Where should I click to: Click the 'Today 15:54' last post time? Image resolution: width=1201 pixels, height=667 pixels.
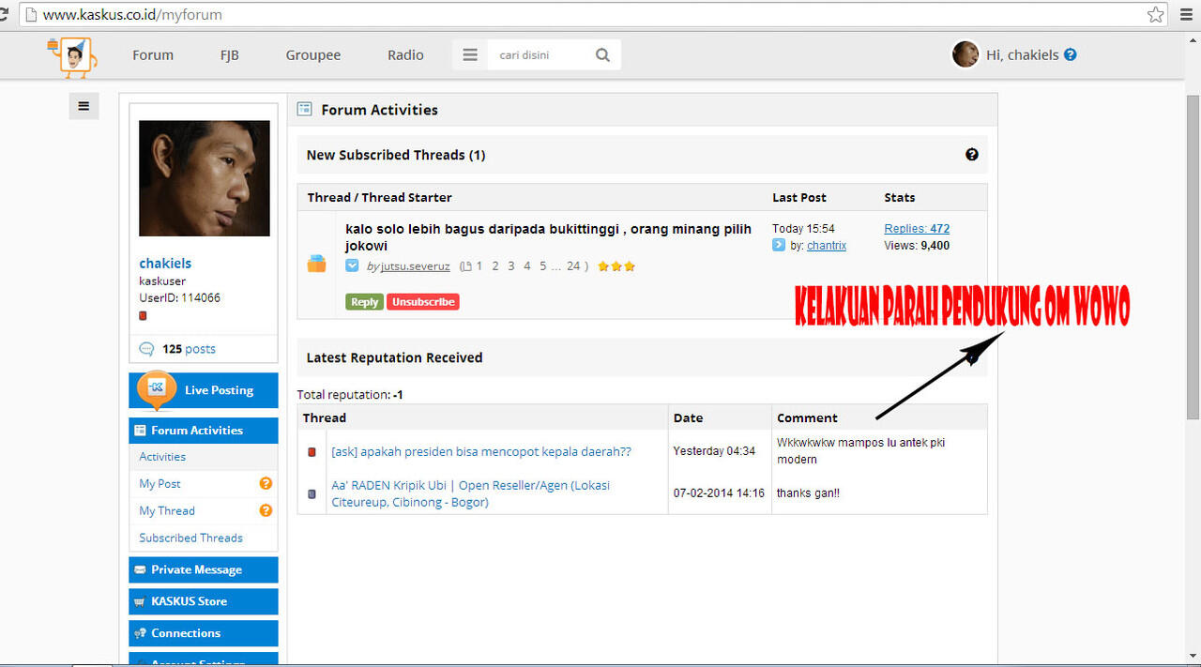click(803, 229)
